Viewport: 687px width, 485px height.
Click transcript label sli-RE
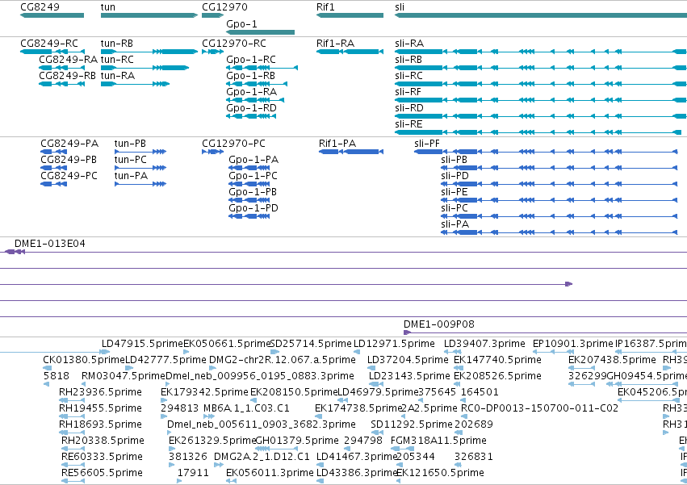point(408,124)
